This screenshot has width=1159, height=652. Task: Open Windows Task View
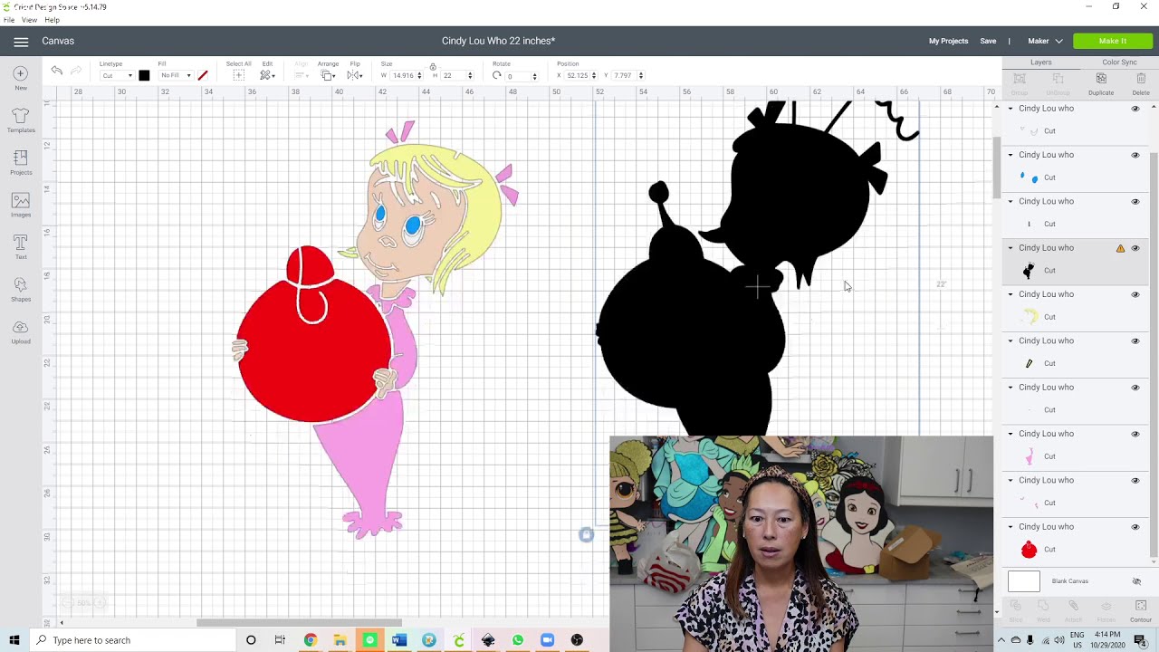(280, 640)
